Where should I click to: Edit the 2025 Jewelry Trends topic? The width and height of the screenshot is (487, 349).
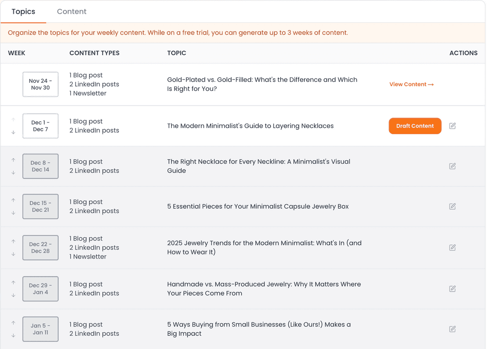pyautogui.click(x=452, y=247)
